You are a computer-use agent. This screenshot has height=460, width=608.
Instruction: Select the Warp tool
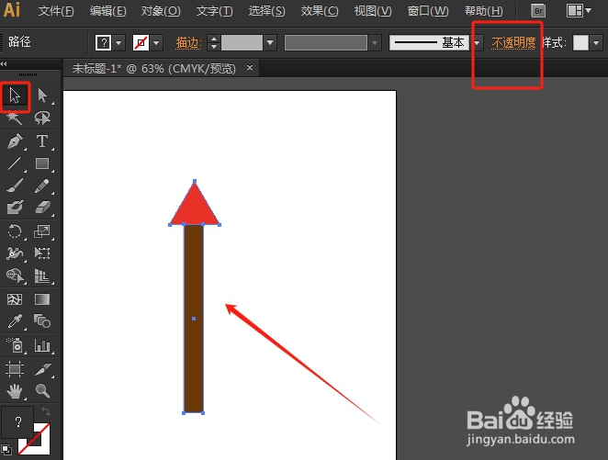point(15,253)
